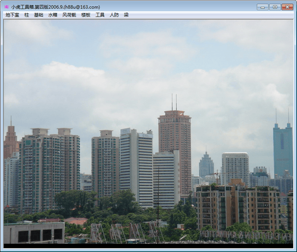Click the 人防 menu item
Screen dimensions: 297x252
point(114,15)
